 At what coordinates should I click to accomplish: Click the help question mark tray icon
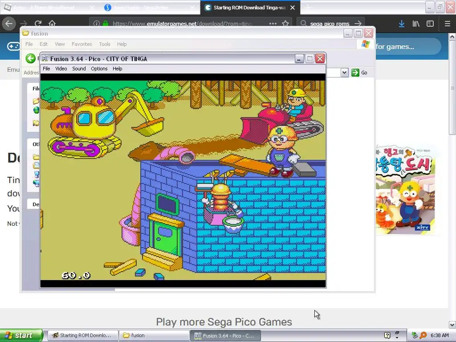click(387, 335)
